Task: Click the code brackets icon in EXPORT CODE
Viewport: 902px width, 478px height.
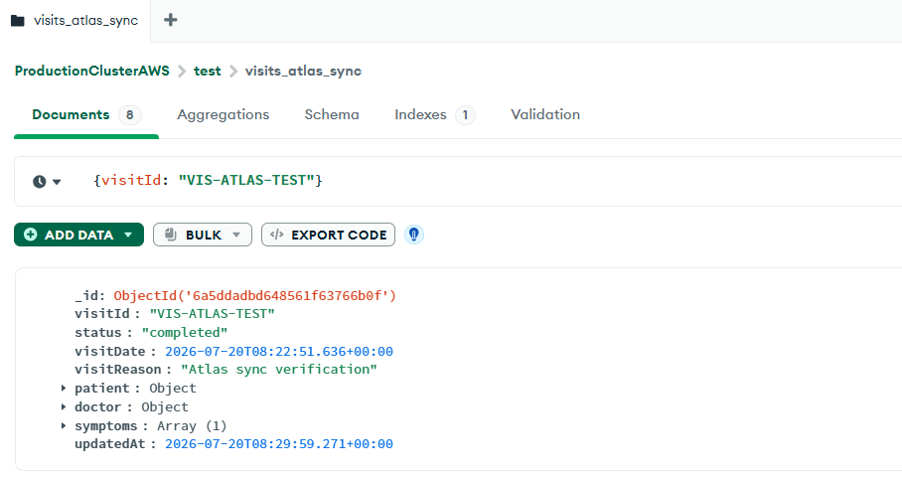Action: pyautogui.click(x=277, y=235)
